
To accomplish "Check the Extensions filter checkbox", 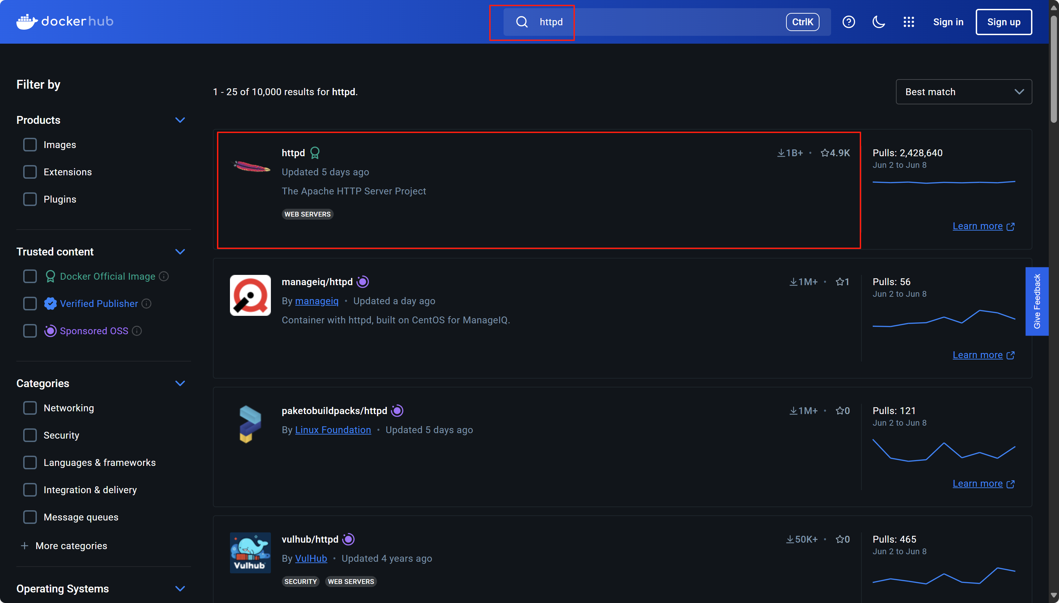I will (x=30, y=172).
